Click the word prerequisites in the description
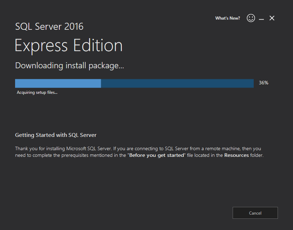 75,155
